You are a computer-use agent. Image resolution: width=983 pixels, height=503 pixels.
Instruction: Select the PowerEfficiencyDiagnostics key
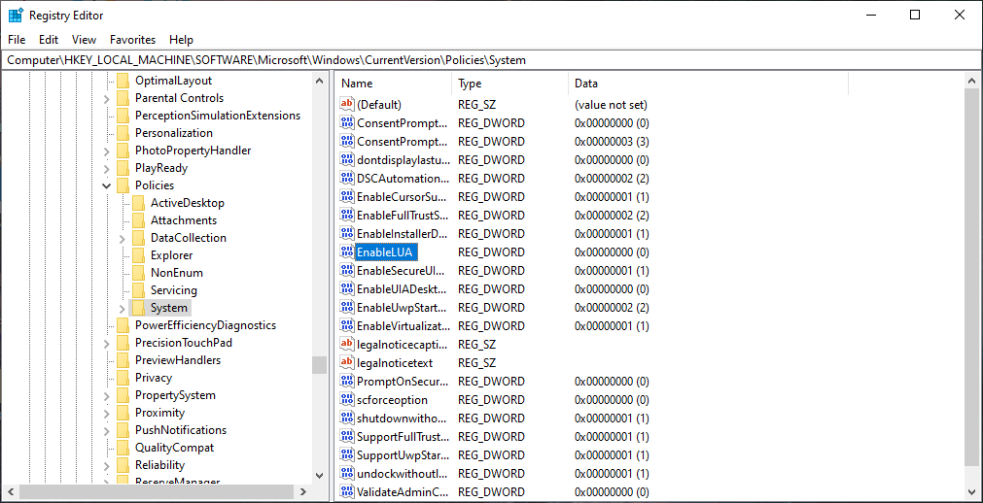[x=205, y=325]
